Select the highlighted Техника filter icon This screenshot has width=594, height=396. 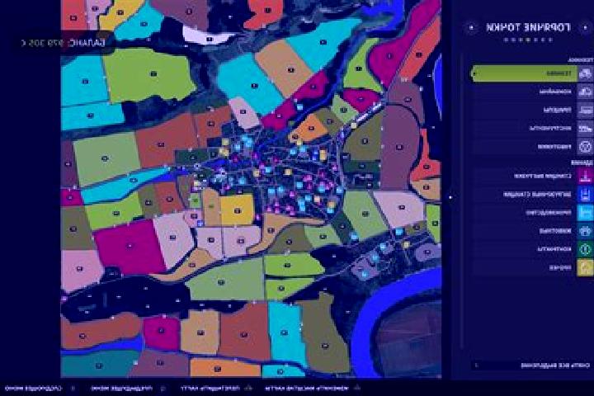pos(585,73)
